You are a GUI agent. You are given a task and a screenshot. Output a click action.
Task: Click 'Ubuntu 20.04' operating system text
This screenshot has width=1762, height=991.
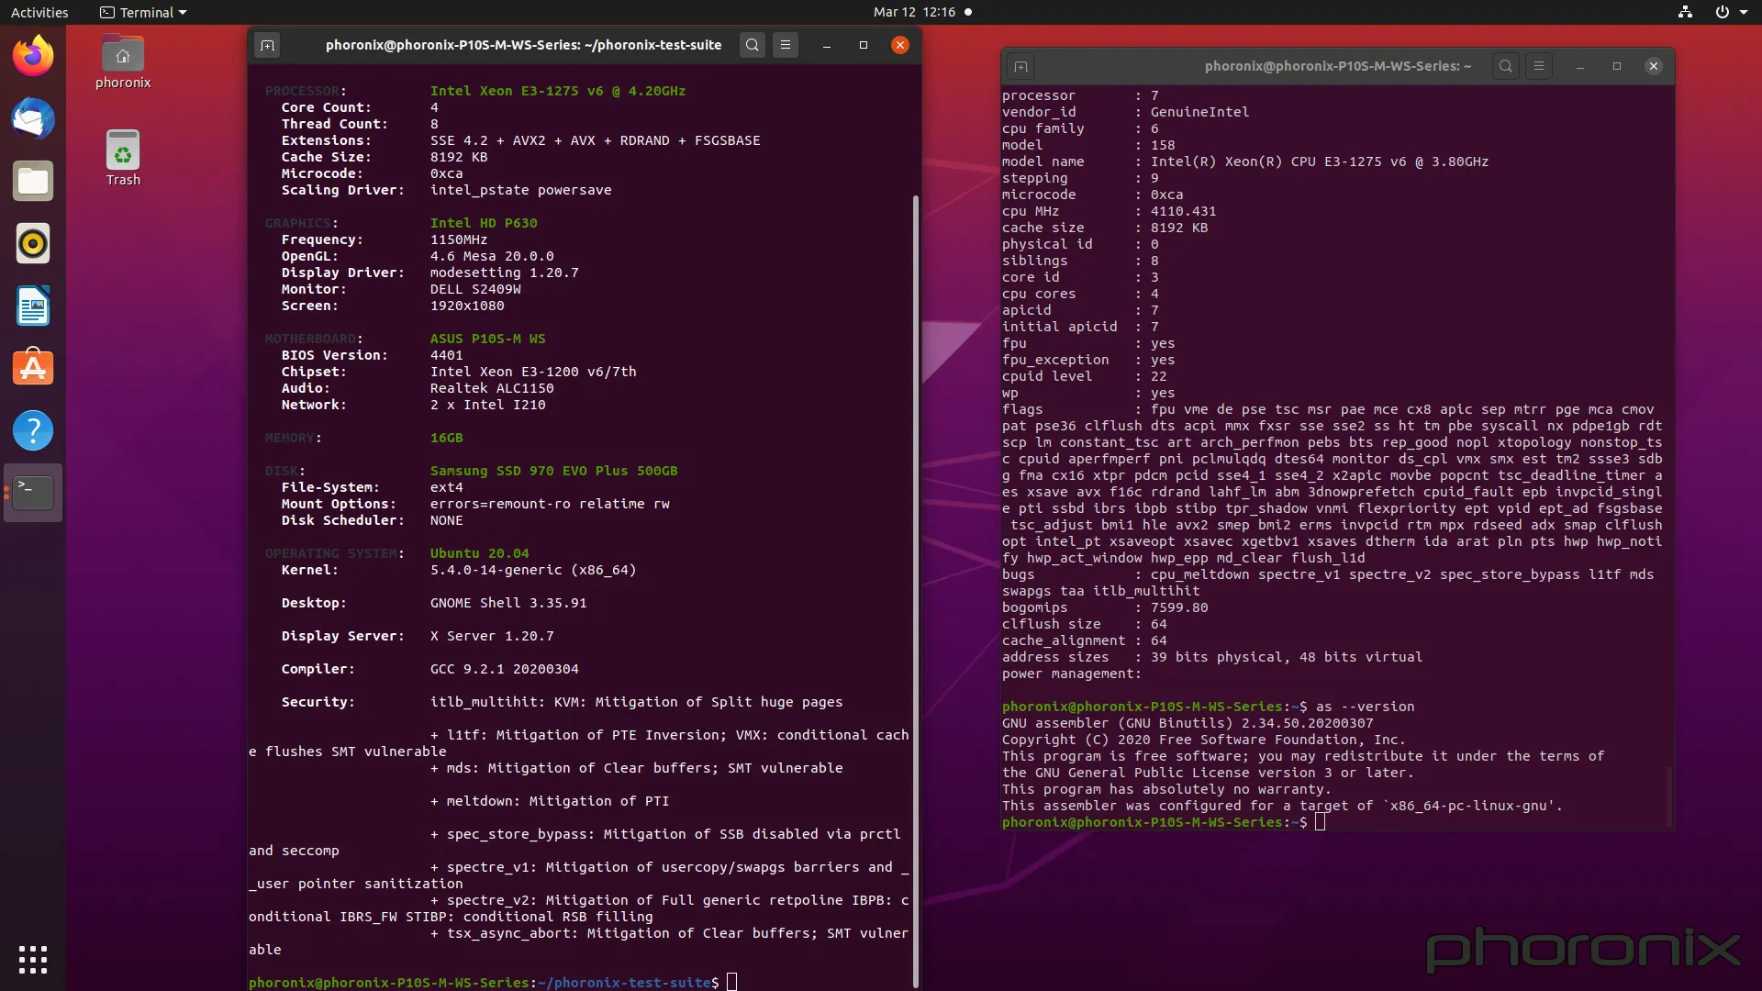479,553
